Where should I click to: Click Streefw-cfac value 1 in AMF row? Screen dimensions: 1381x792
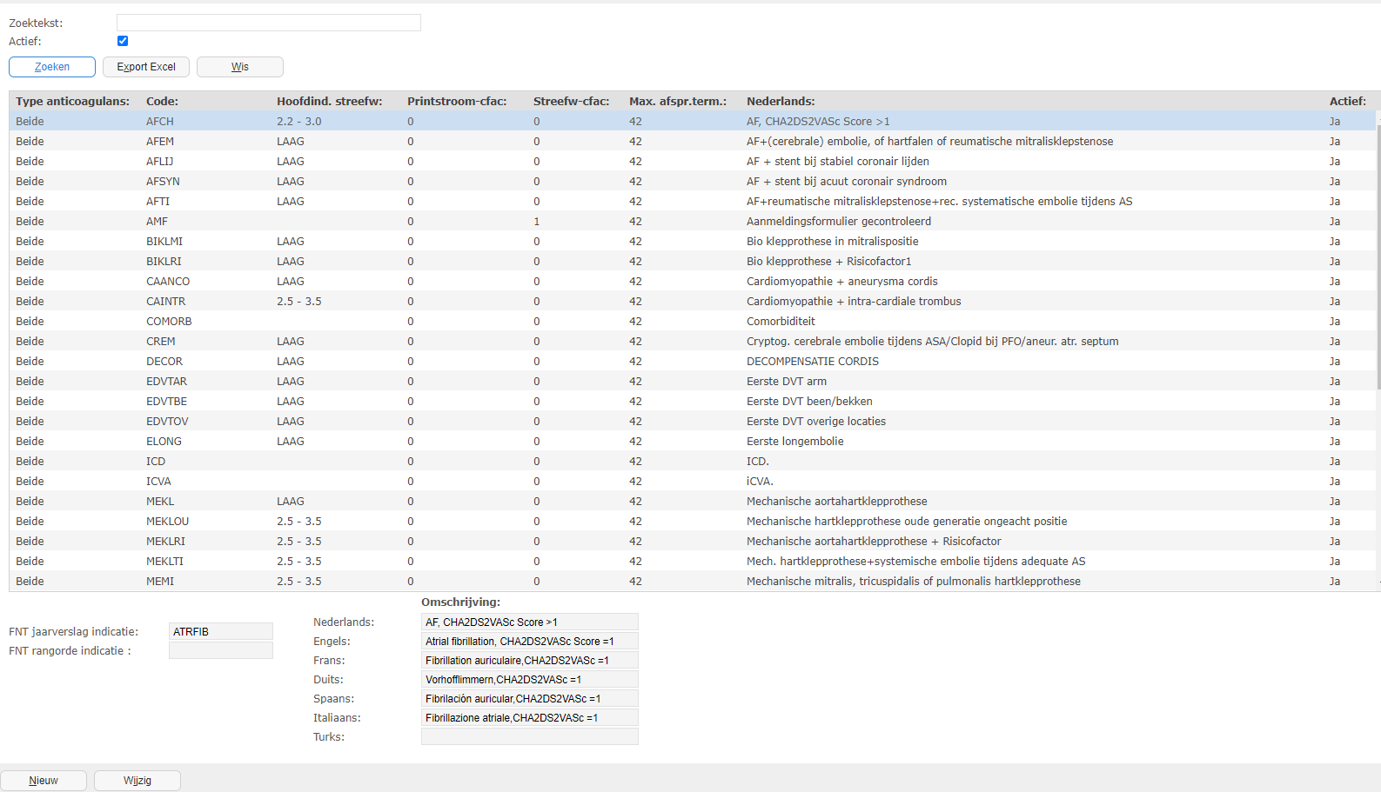coord(537,222)
